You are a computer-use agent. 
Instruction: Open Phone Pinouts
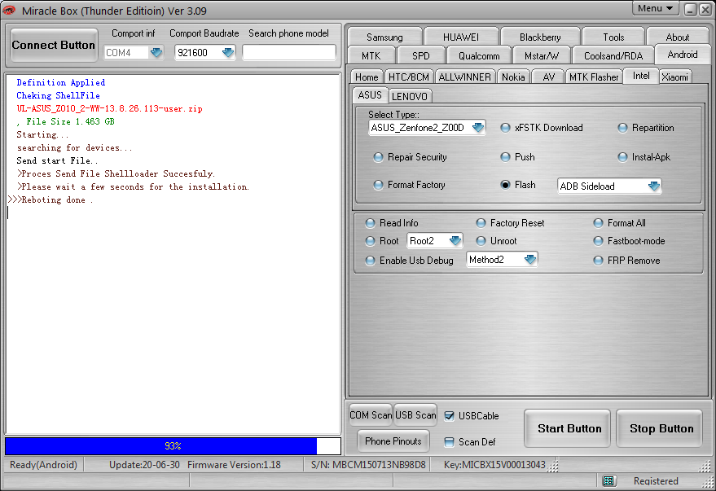pos(393,441)
